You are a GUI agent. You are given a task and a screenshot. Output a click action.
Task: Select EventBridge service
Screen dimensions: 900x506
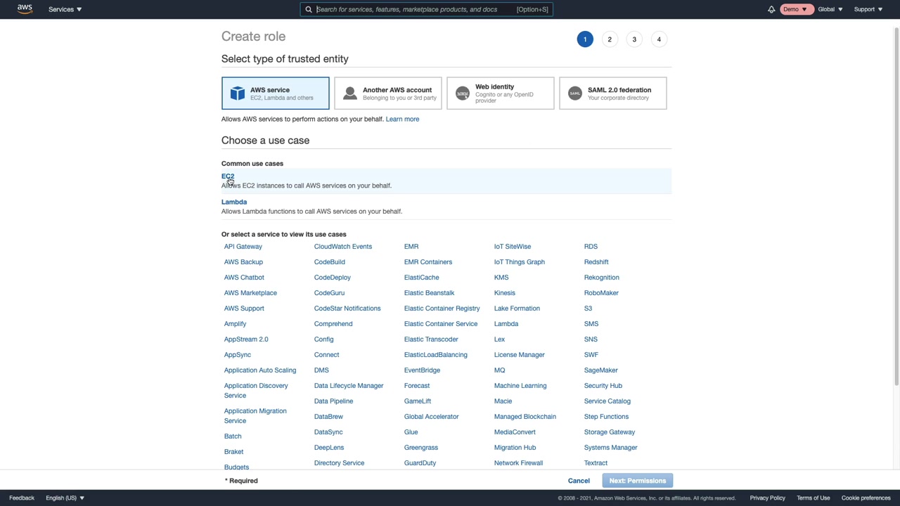tap(423, 370)
